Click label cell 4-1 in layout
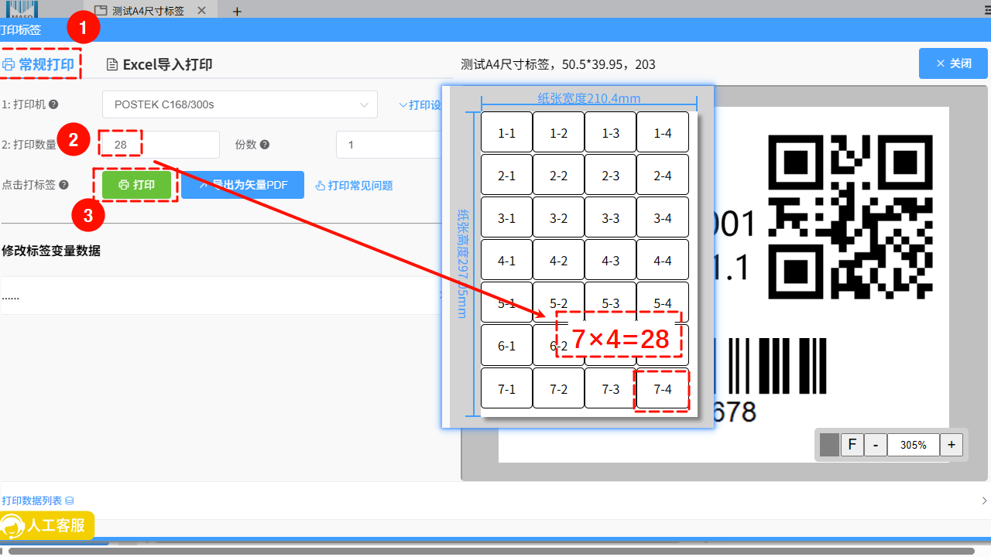 coord(506,261)
